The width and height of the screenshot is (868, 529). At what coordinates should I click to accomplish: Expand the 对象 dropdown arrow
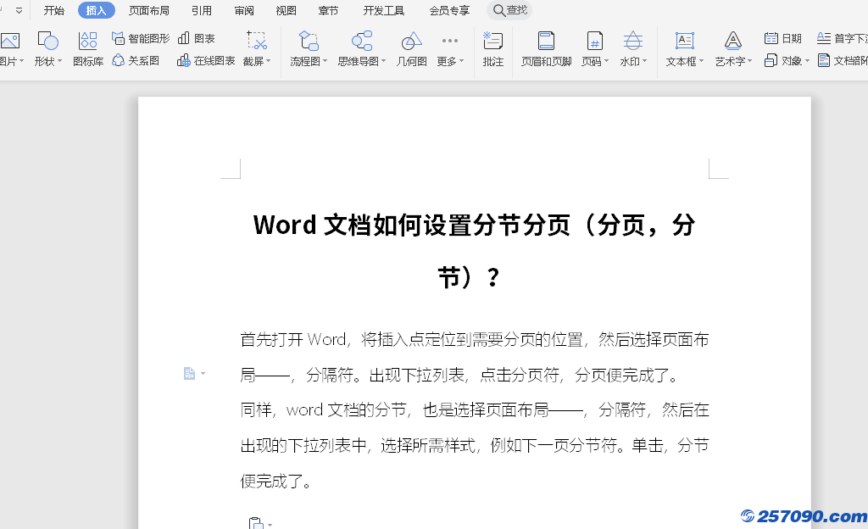pyautogui.click(x=807, y=61)
